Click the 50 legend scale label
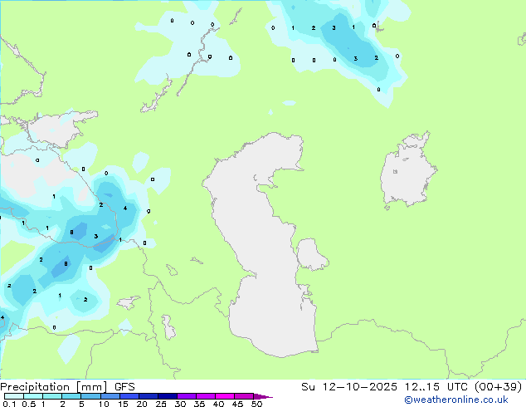526x407 pixels. (x=256, y=404)
